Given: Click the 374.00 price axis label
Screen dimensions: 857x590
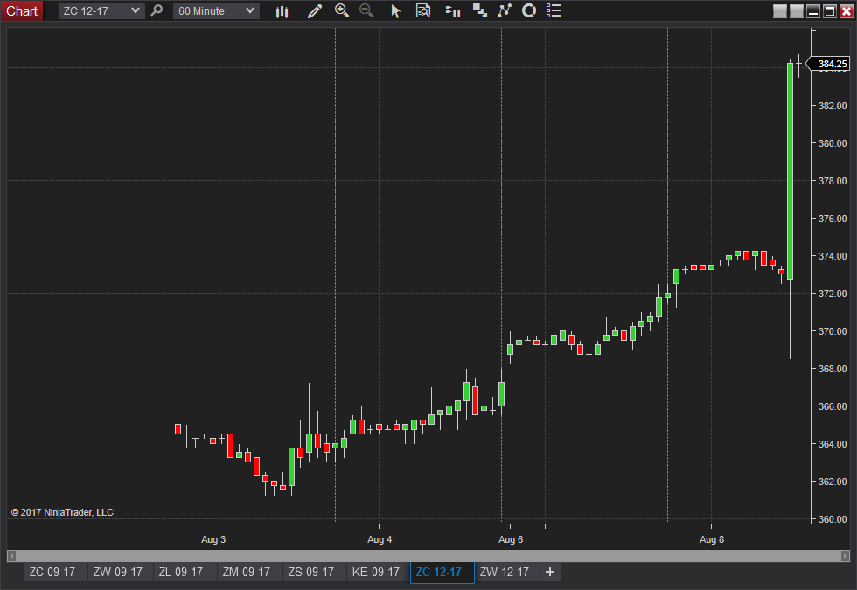Looking at the screenshot, I should click(833, 255).
